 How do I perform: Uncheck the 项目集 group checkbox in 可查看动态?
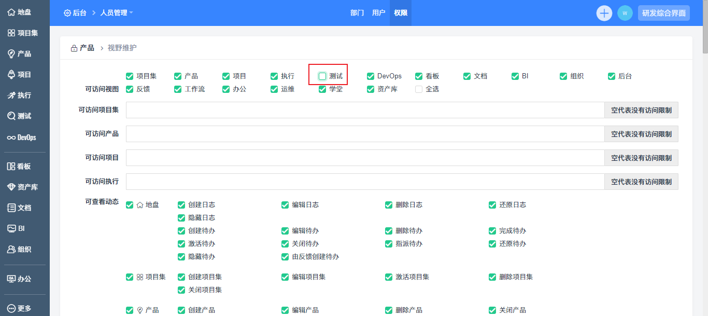coord(130,277)
